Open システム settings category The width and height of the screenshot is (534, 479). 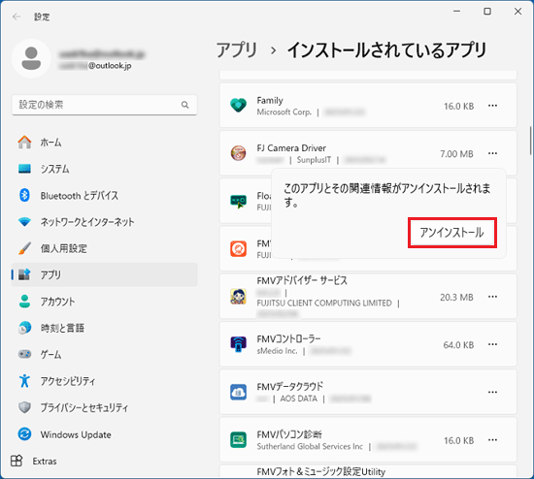click(x=104, y=169)
